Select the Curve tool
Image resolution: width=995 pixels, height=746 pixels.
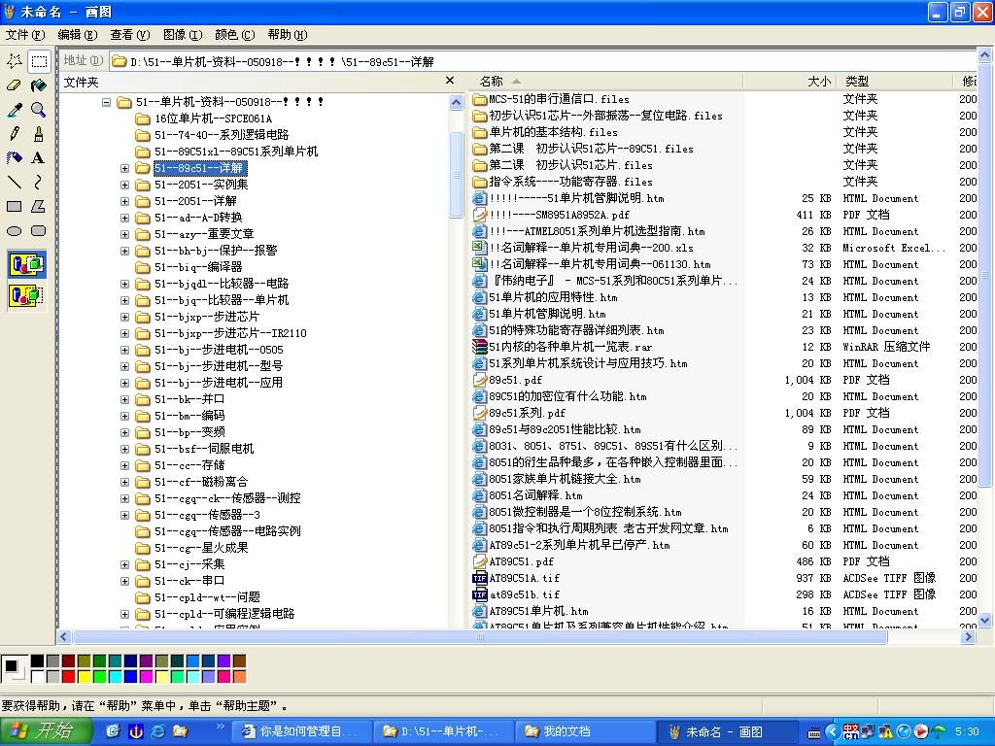[39, 182]
